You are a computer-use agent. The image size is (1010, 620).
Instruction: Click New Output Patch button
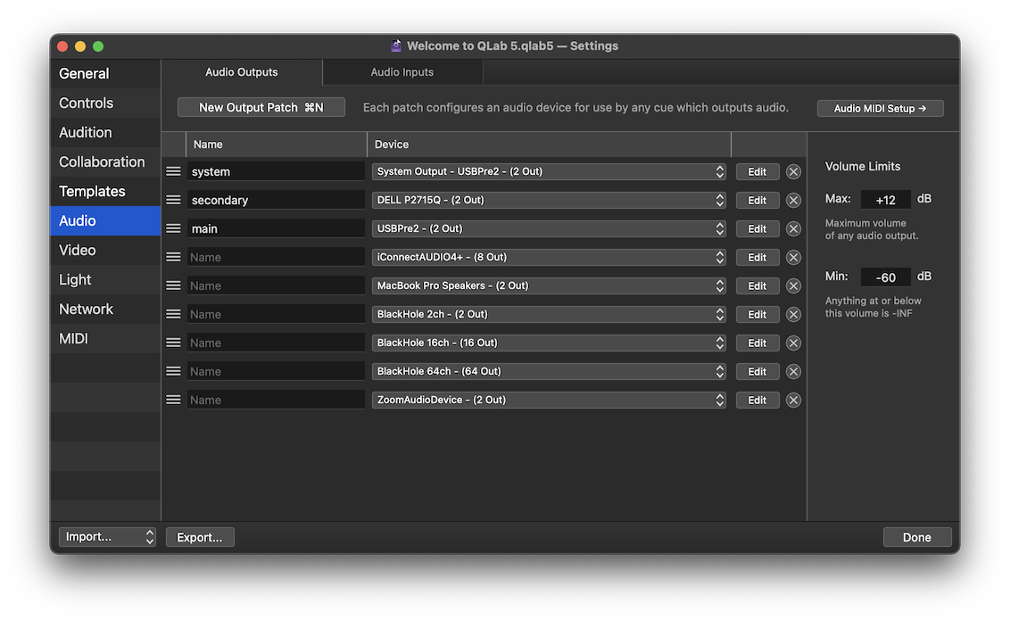click(x=261, y=108)
